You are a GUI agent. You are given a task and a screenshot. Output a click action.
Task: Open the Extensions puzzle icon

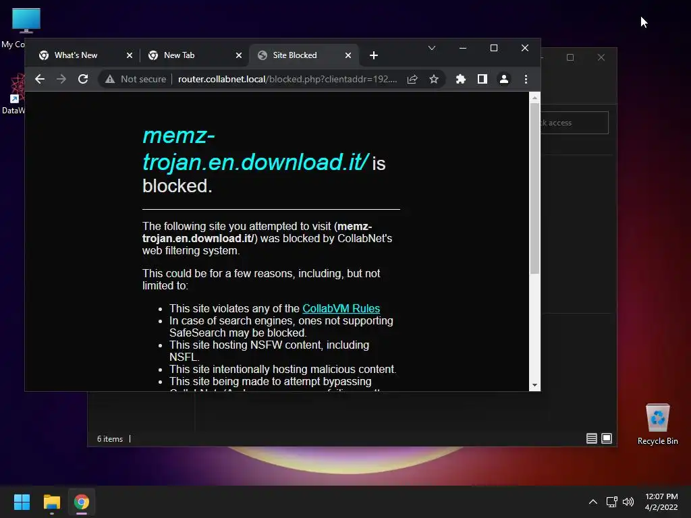point(460,79)
